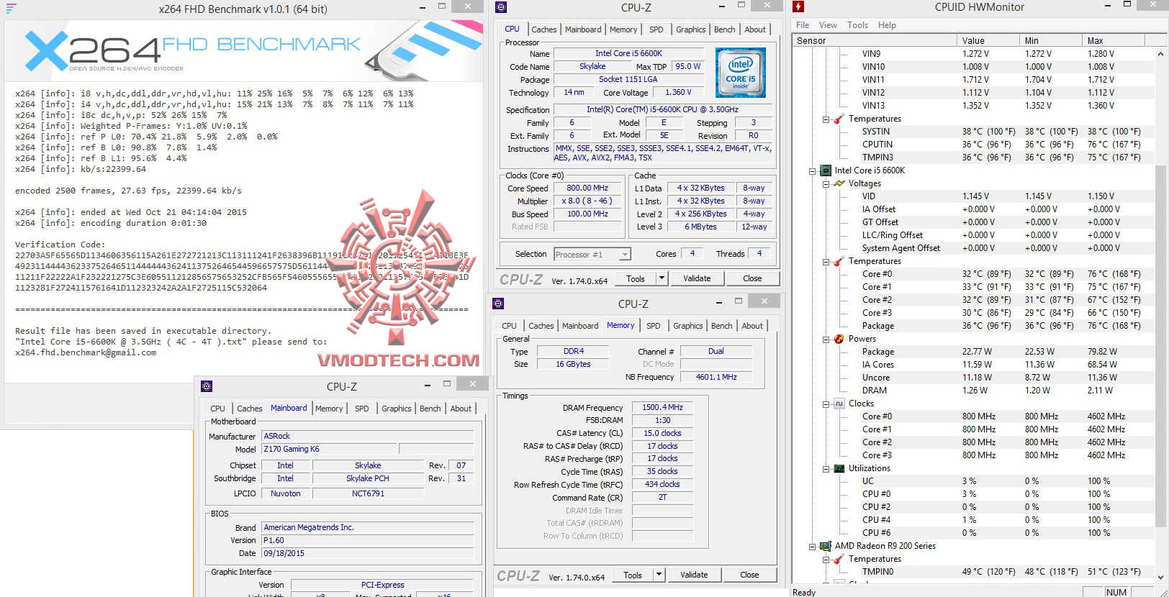The image size is (1169, 597).
Task: Click Validate button in top CPU-Z window
Action: click(697, 278)
